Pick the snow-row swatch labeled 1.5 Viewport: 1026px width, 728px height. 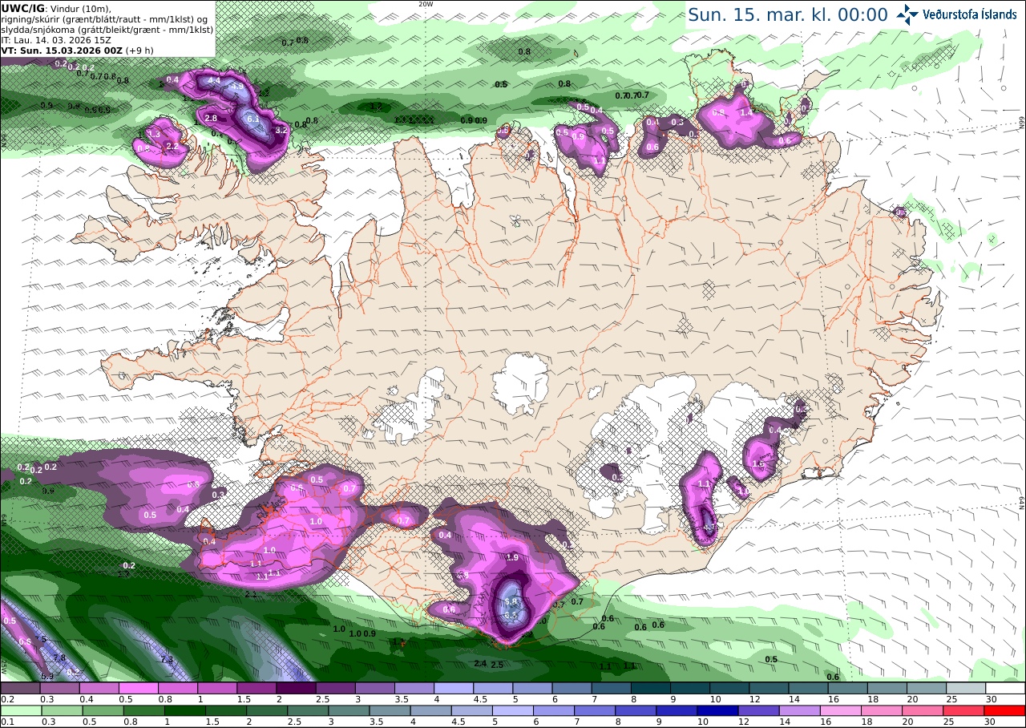click(256, 688)
